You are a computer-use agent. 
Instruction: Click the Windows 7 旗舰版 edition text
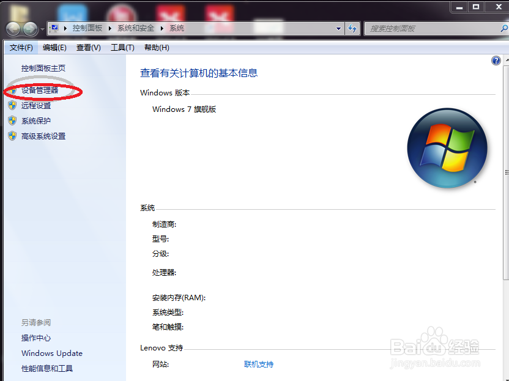(184, 109)
